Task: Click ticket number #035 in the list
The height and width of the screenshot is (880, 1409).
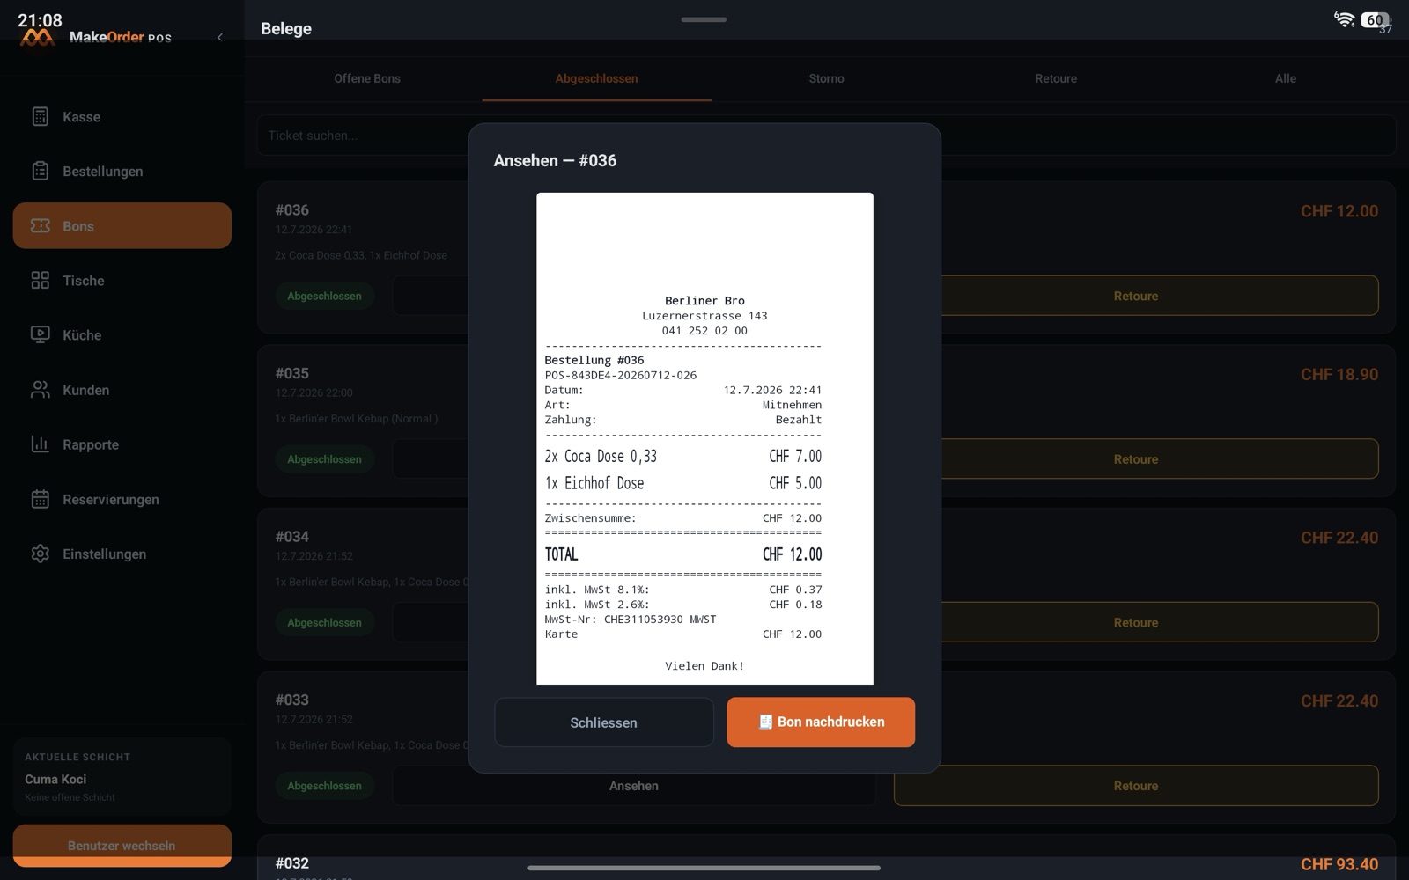Action: coord(291,373)
